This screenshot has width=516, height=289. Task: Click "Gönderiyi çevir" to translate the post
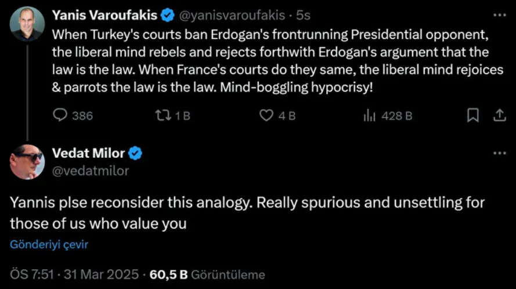click(49, 244)
